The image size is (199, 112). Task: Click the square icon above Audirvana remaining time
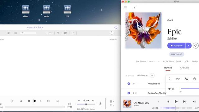(x=69, y=104)
